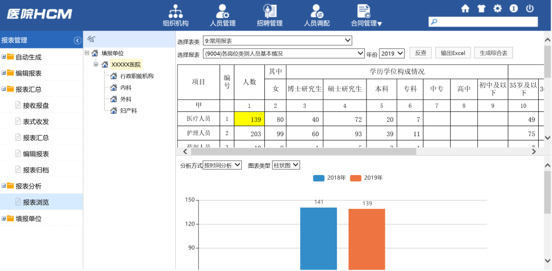Click the power logout icon
This screenshot has width=552, height=271.
click(x=530, y=9)
